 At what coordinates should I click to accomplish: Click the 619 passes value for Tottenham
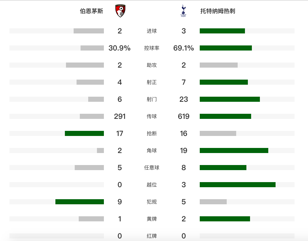(184, 116)
